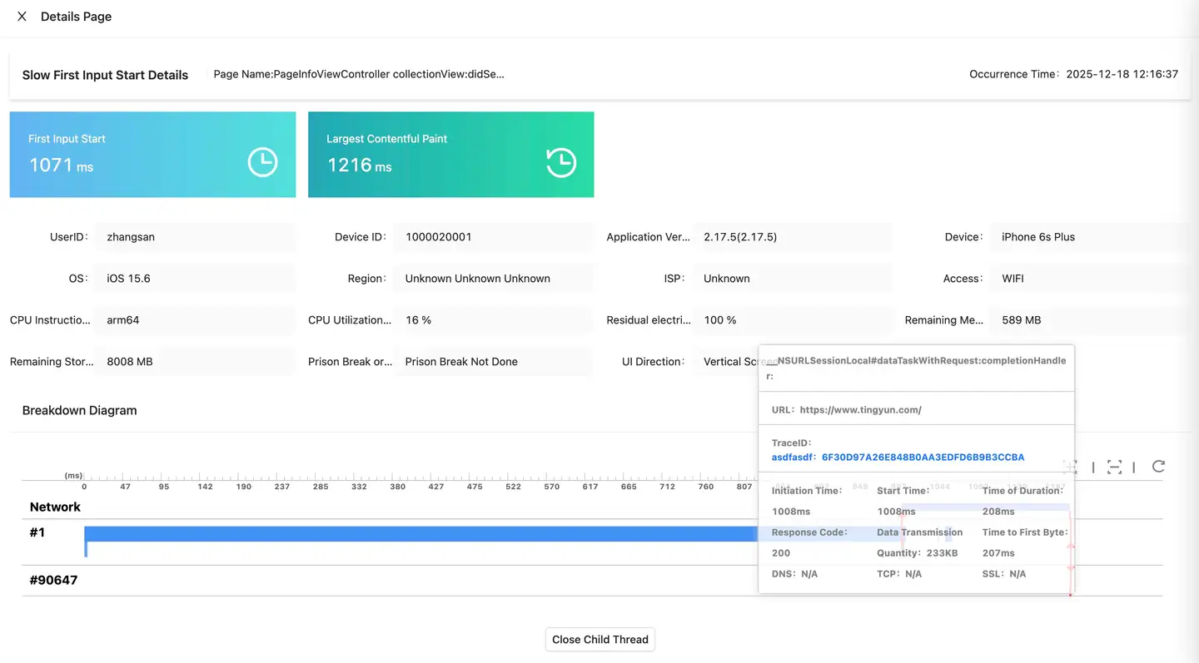Click the clock icon on First Input Start card
Image resolution: width=1199 pixels, height=663 pixels.
click(262, 162)
